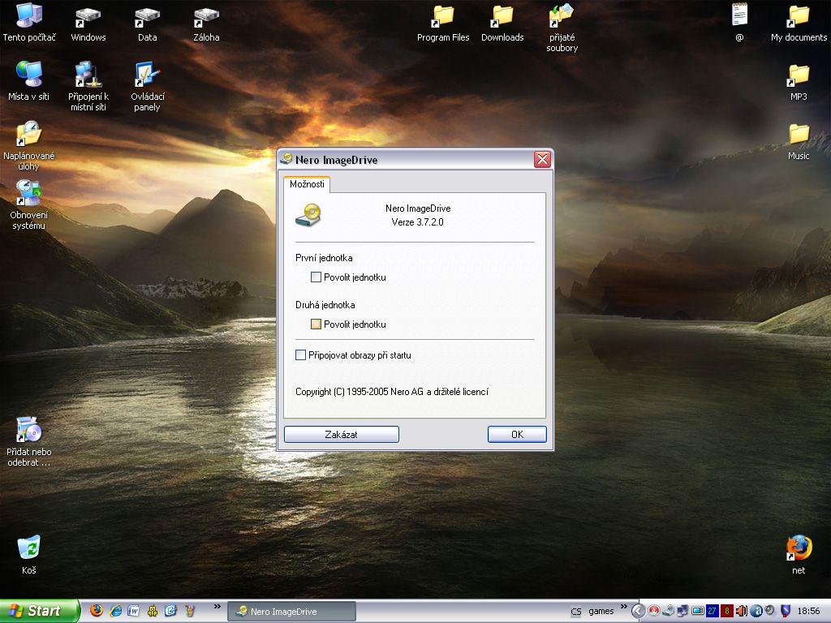
Task: Confirm the dialog with OK
Action: point(517,435)
